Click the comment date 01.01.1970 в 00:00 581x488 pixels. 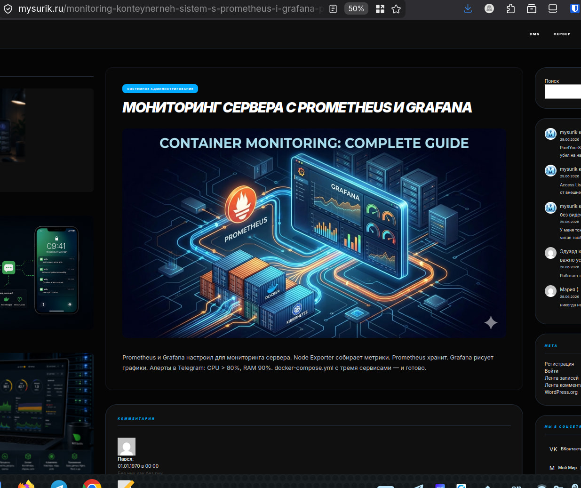tap(138, 466)
